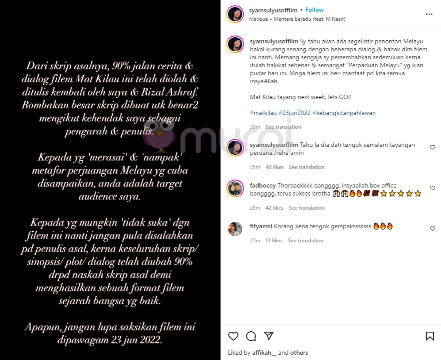
Task: Open the comment bubble icon
Action: (x=251, y=336)
